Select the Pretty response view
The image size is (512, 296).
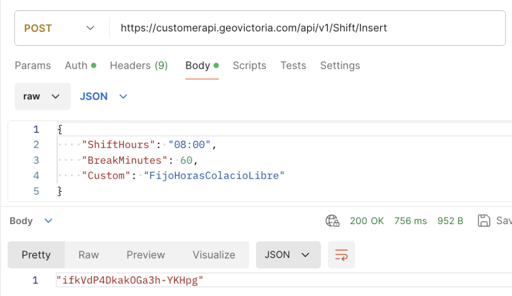click(x=36, y=255)
